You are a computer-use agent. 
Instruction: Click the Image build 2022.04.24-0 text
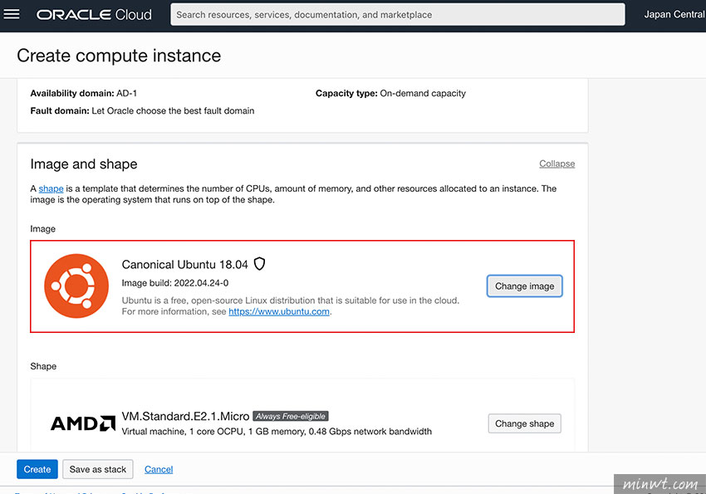(x=175, y=283)
